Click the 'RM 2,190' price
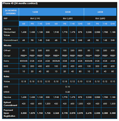Screen dimensions: 119x121 (x=35, y=18)
